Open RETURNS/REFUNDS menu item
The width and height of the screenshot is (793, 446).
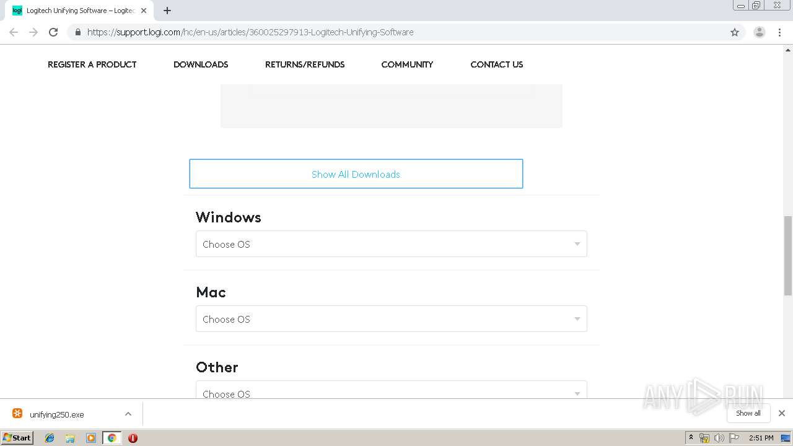tap(305, 64)
